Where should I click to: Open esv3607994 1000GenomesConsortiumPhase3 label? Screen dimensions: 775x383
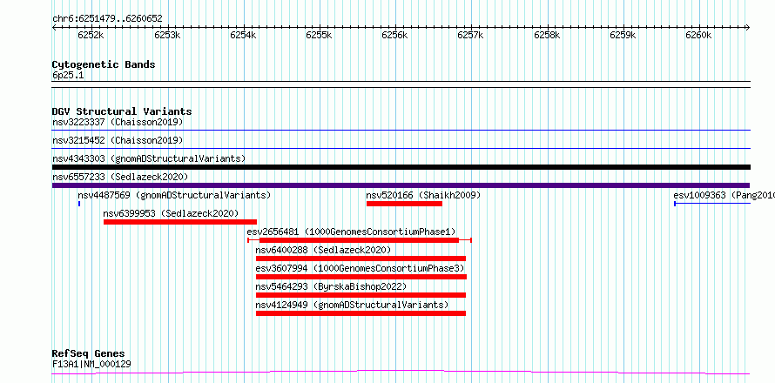(360, 268)
